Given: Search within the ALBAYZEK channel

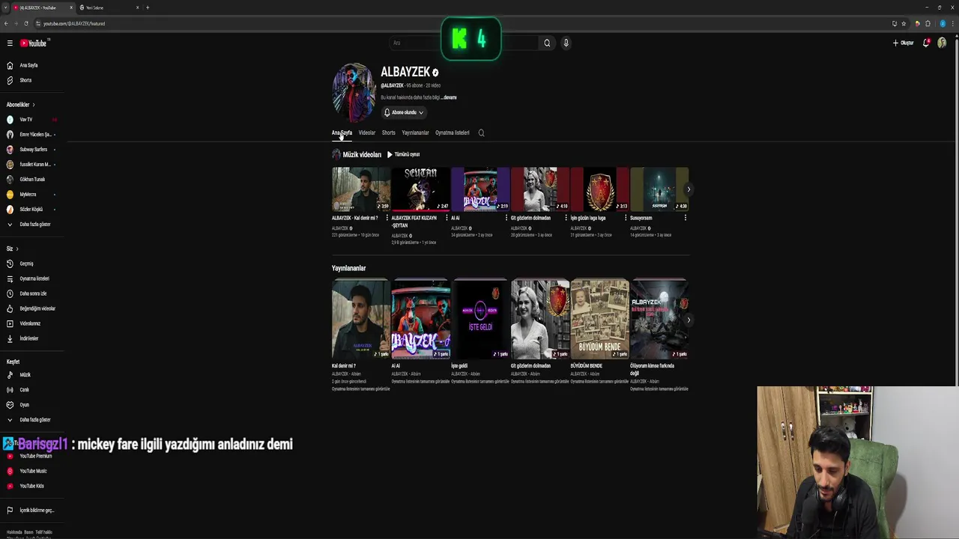Looking at the screenshot, I should tap(481, 133).
